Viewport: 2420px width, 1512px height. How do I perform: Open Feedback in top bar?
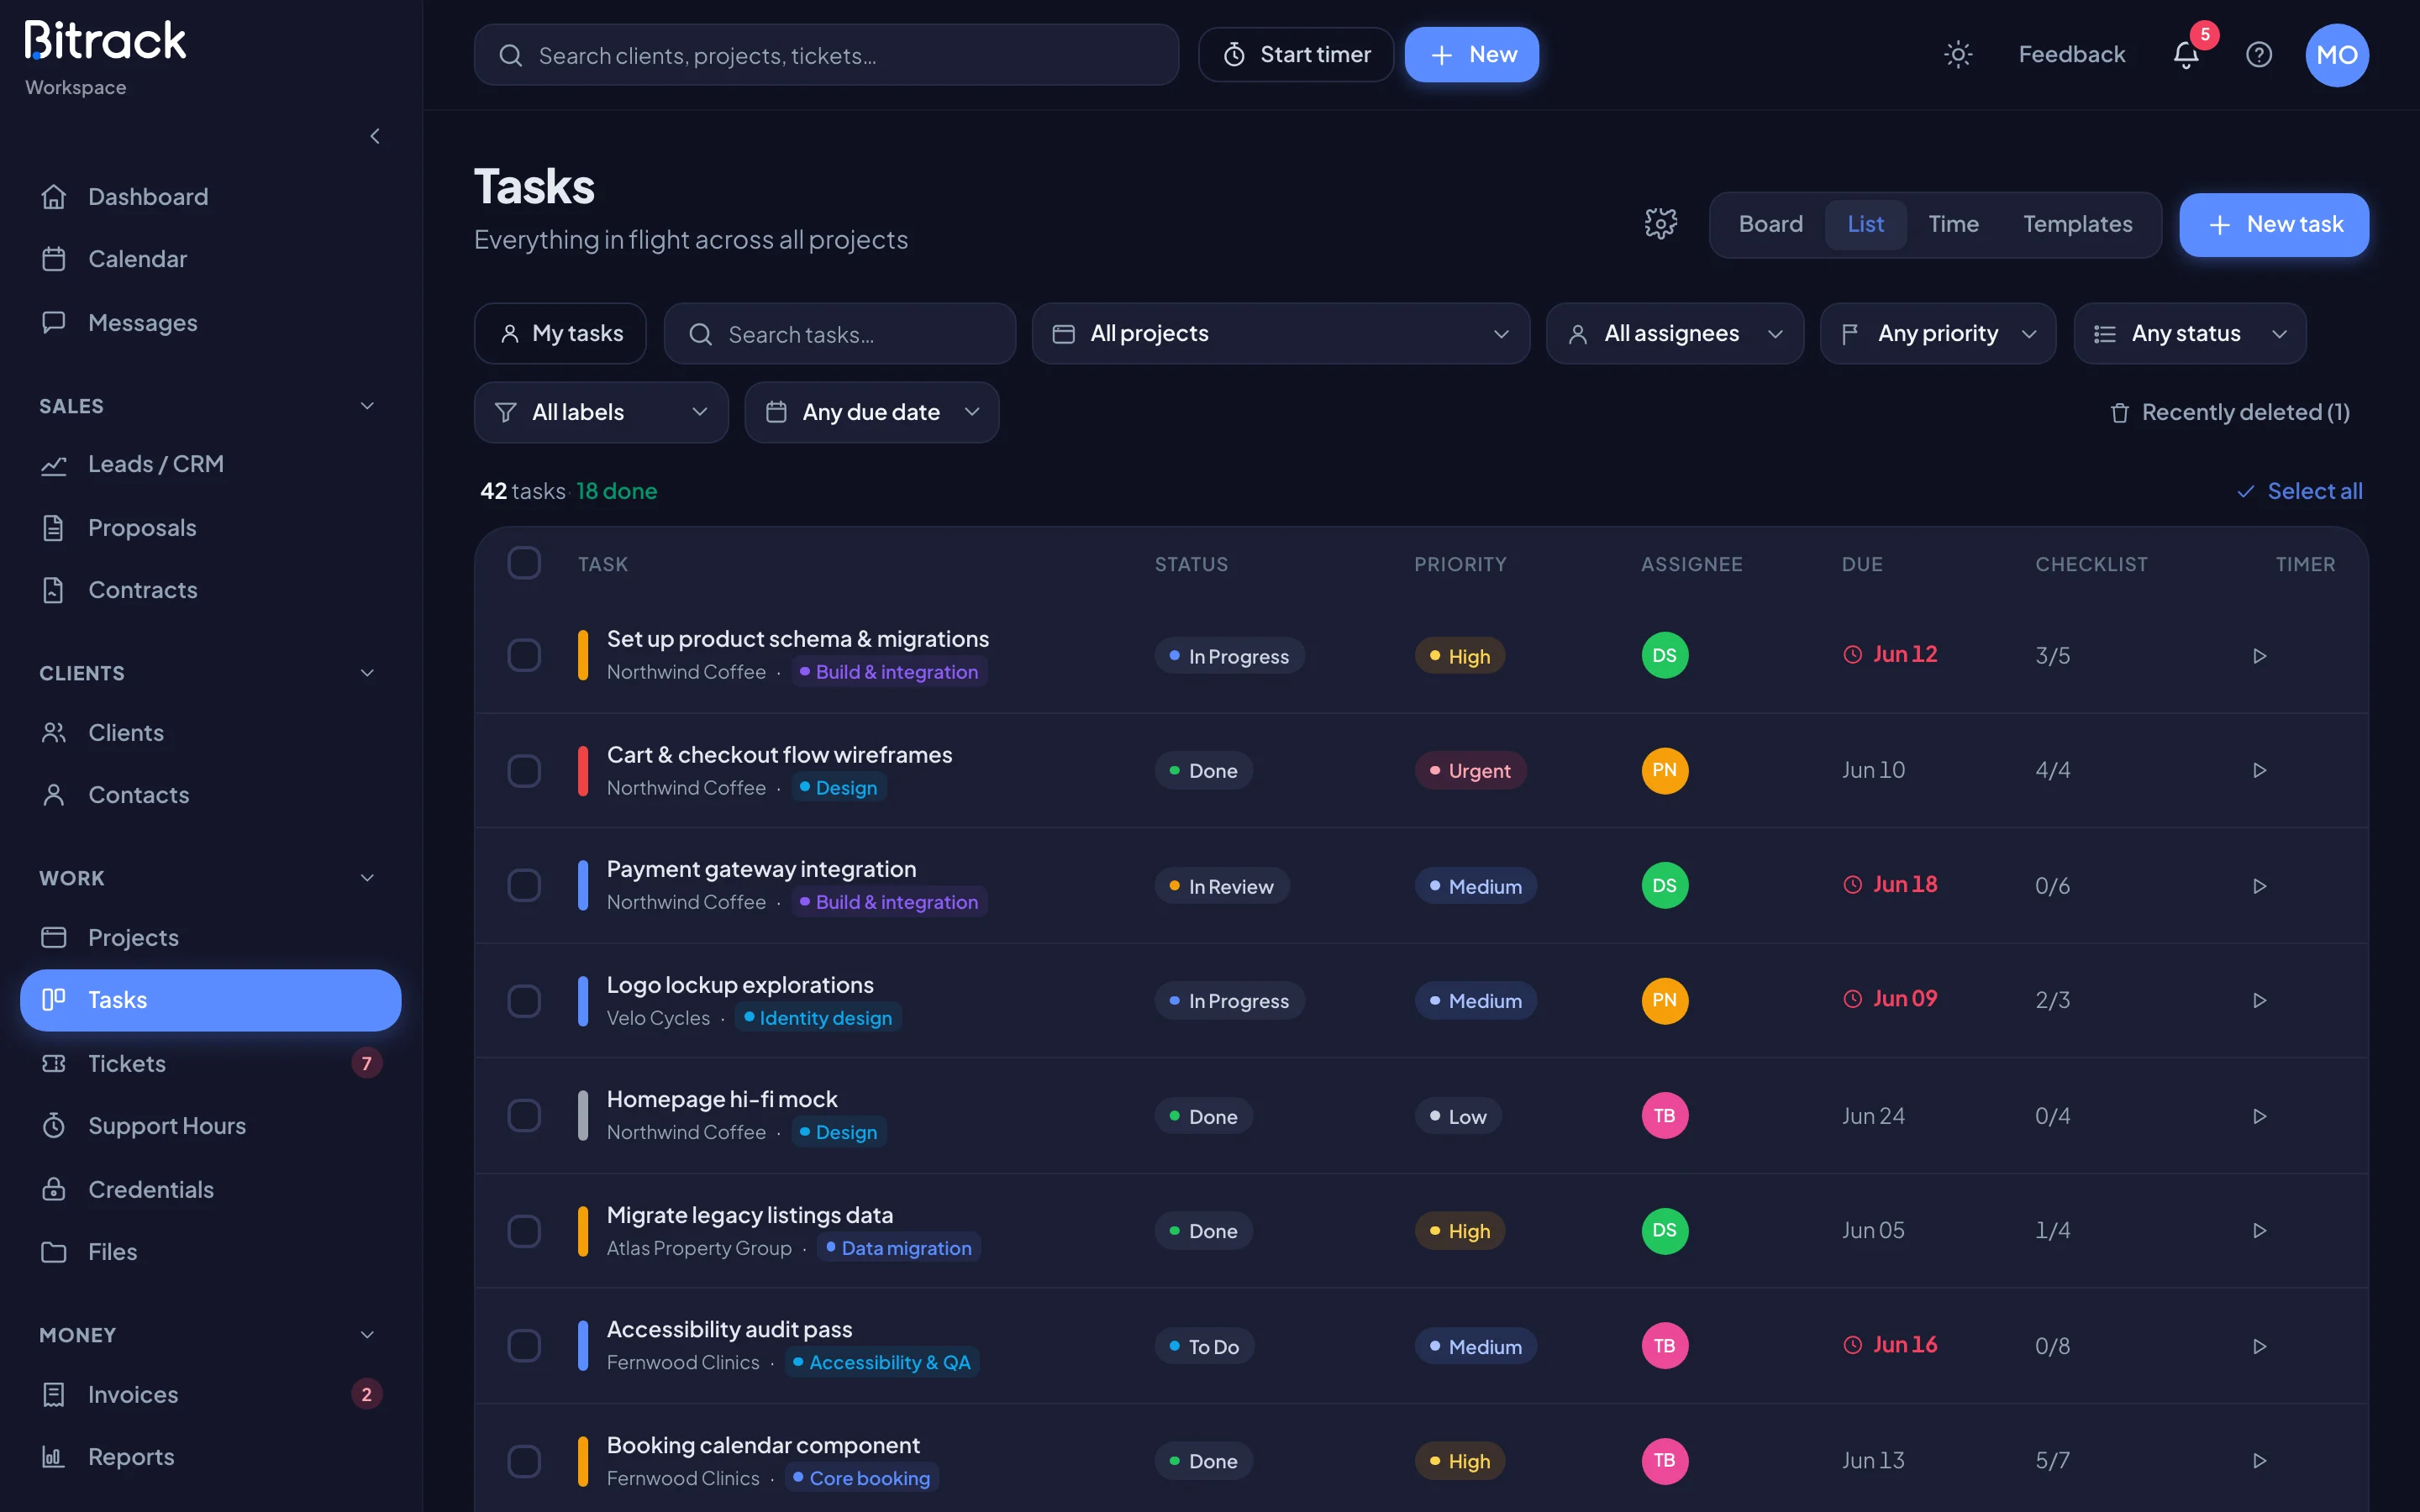click(x=2071, y=54)
